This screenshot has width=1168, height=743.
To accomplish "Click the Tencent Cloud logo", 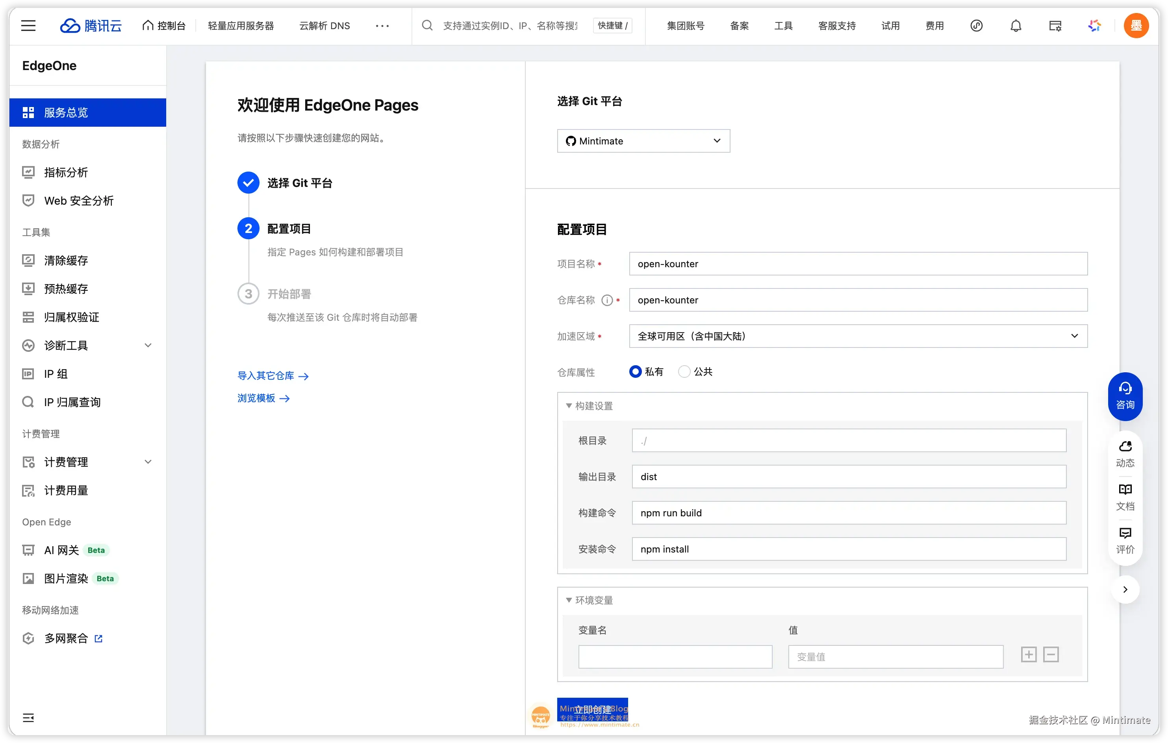I will coord(91,25).
